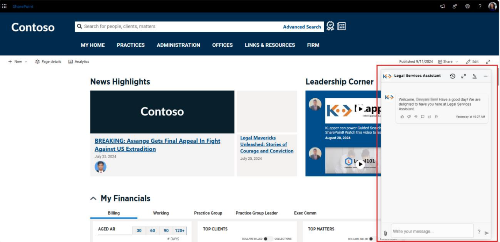Open page Analytics
Image resolution: width=500 pixels, height=242 pixels.
[x=79, y=62]
